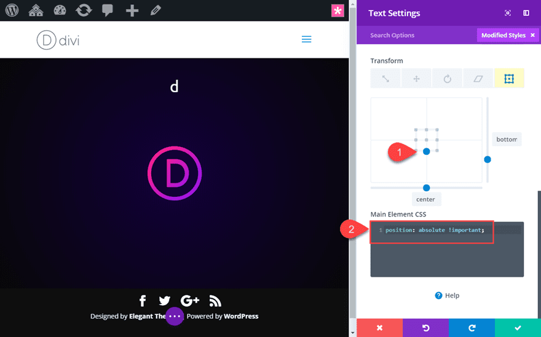The image size is (541, 337).
Task: Click the Google Plus footer icon
Action: pyautogui.click(x=190, y=301)
